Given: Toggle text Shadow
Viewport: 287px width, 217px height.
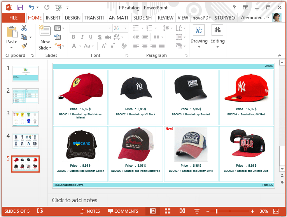Looking at the screenshot, I should pyautogui.click(x=100, y=37).
